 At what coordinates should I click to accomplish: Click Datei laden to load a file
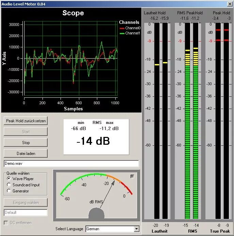[26, 154]
